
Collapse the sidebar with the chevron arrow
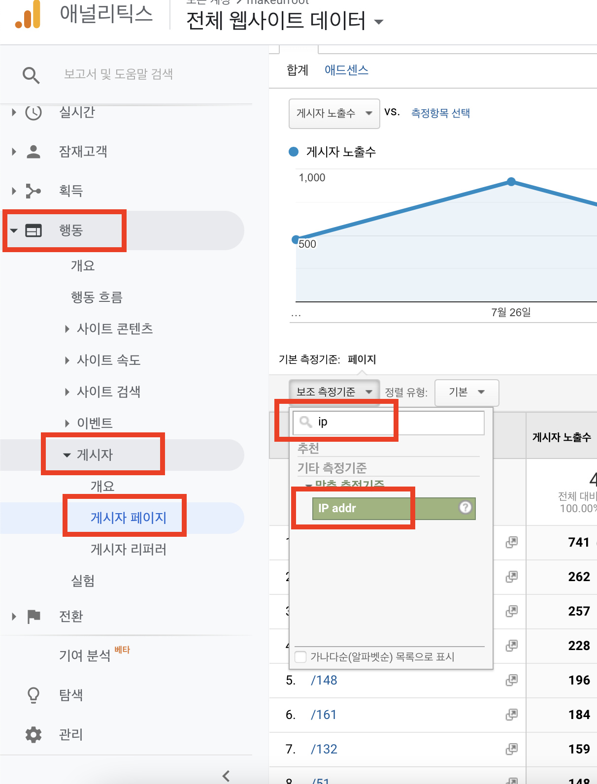click(x=226, y=776)
